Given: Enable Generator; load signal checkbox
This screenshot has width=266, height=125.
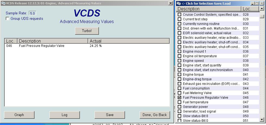Looking at the screenshot, I should pos(179,111).
